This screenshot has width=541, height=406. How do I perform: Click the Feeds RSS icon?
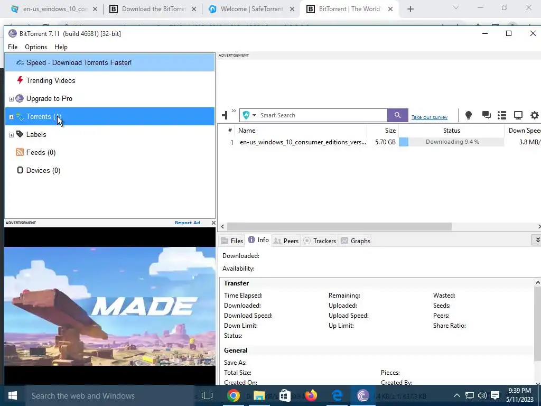point(20,152)
